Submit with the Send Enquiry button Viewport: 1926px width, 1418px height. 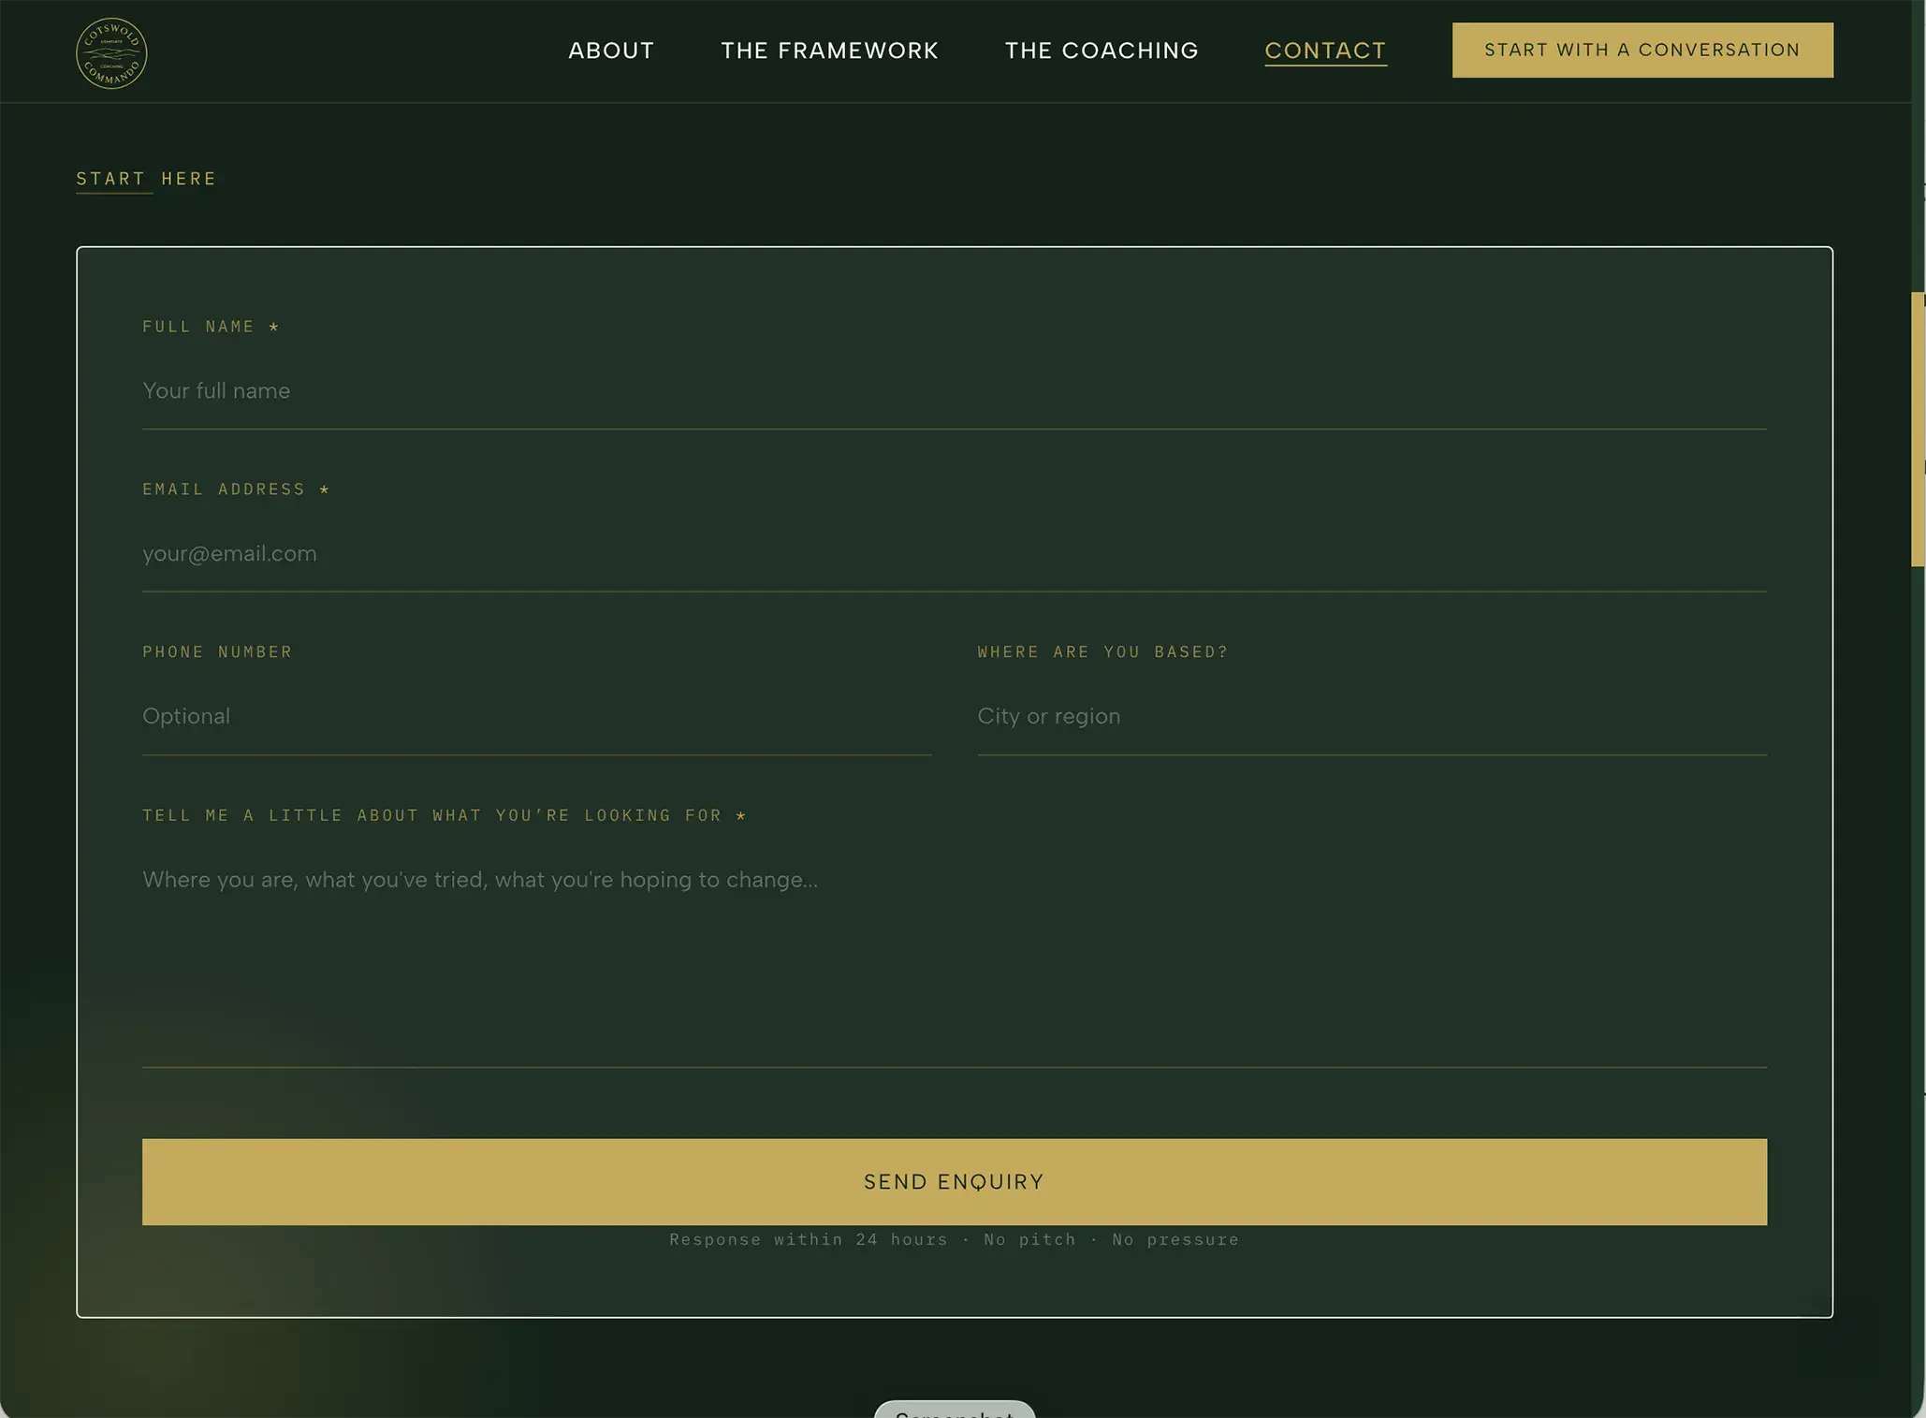(x=955, y=1182)
